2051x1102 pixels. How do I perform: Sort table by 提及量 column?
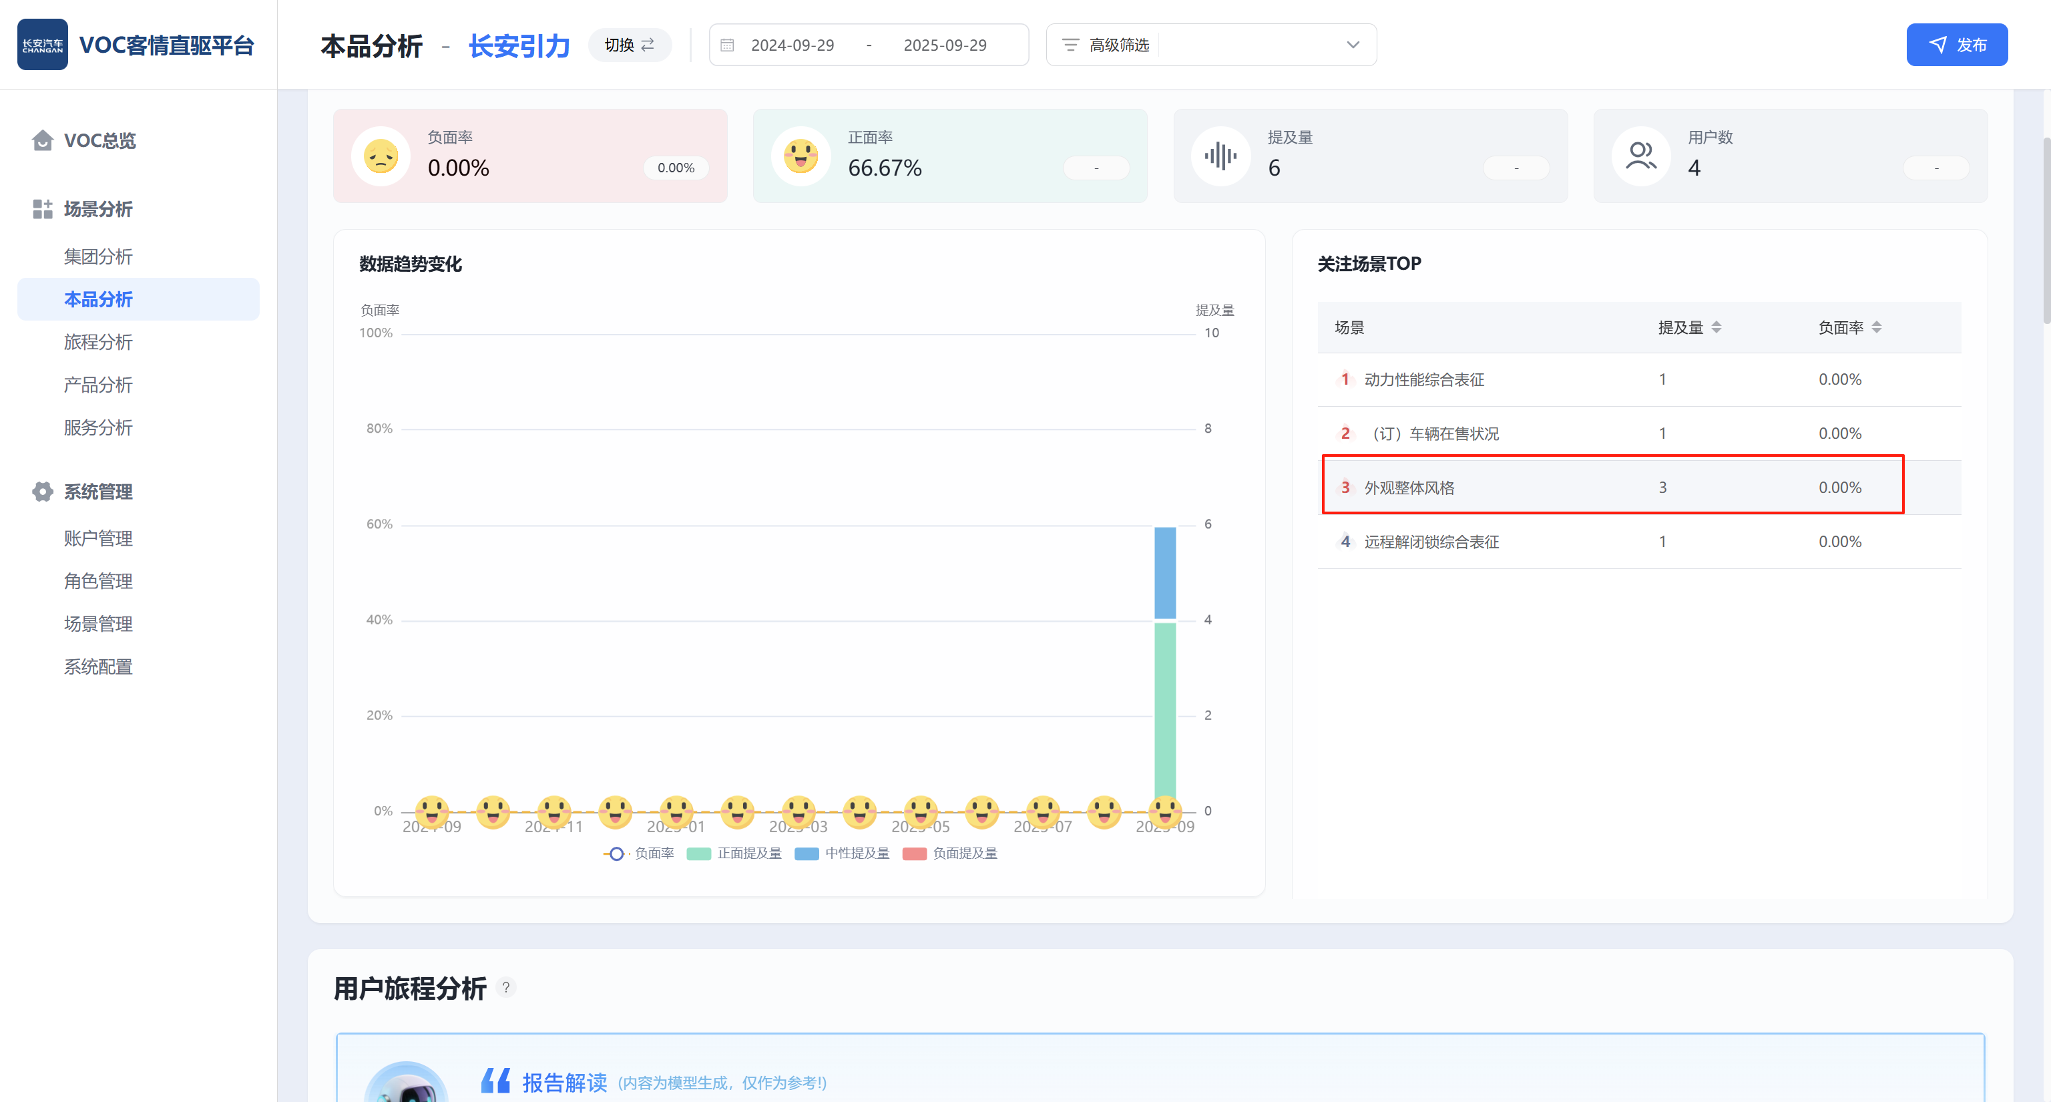click(1716, 327)
